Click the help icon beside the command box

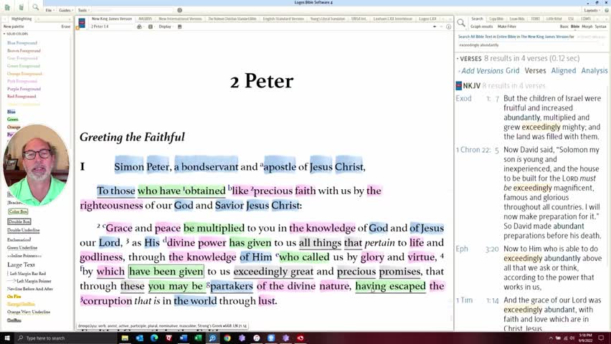[179, 10]
